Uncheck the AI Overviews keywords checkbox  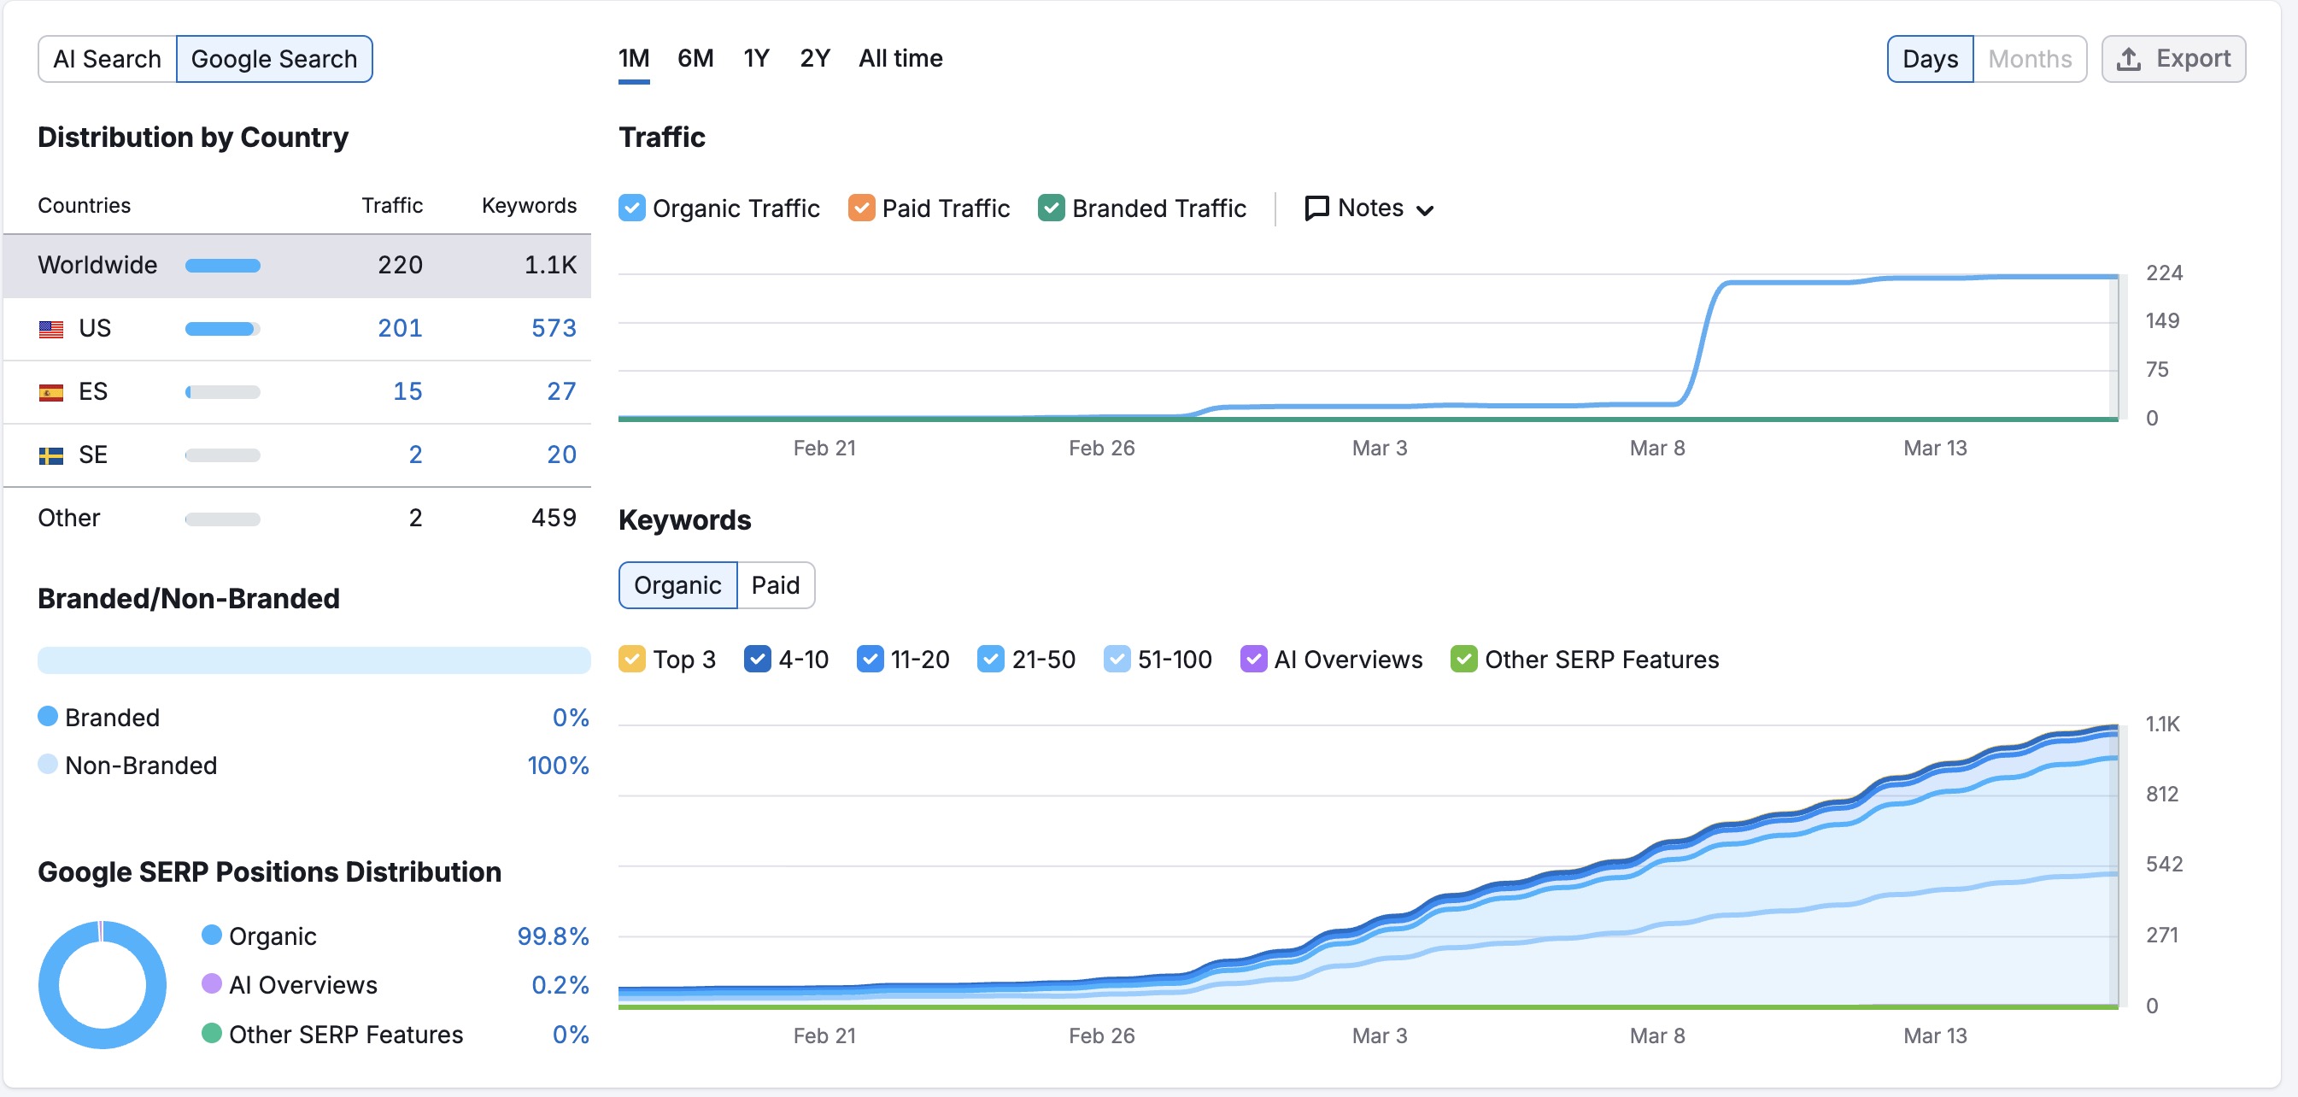pyautogui.click(x=1252, y=660)
